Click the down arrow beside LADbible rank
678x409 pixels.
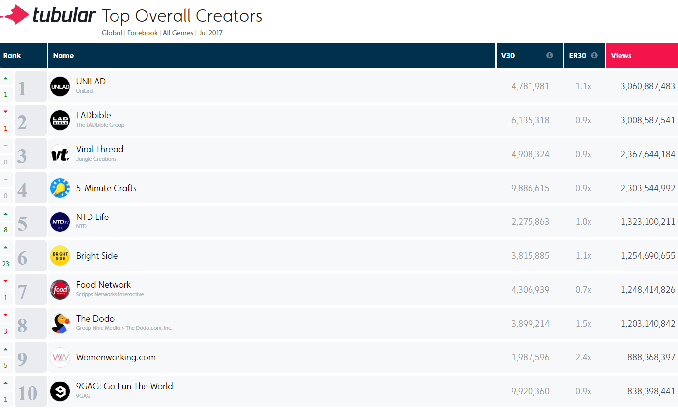[x=6, y=112]
